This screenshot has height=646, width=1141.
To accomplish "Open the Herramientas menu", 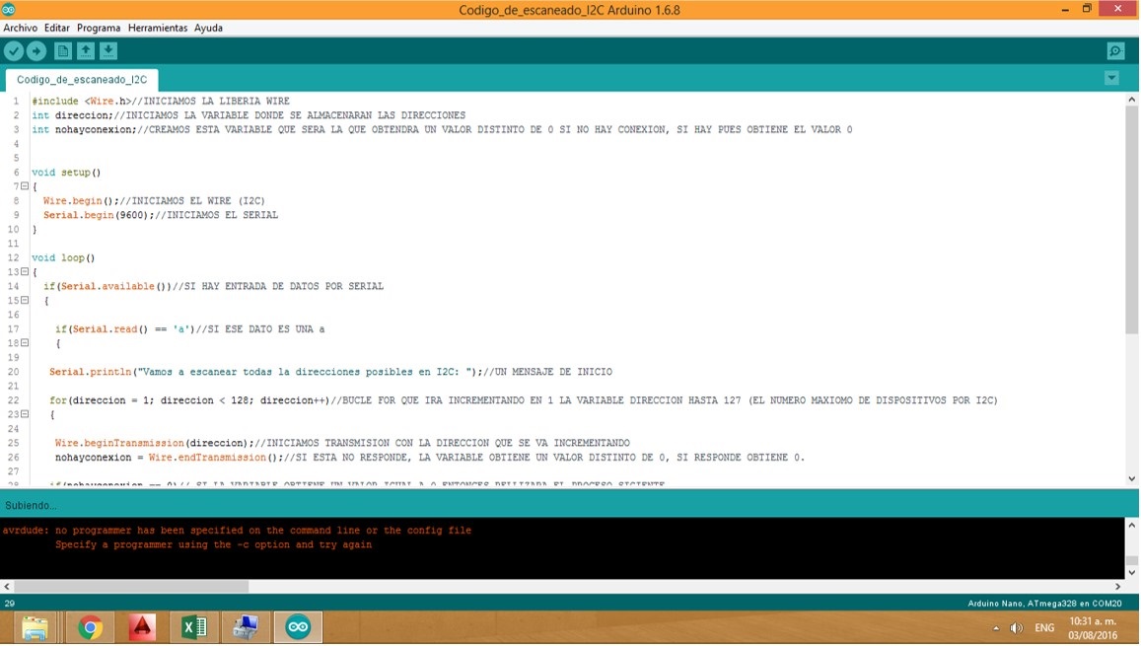I will click(157, 28).
